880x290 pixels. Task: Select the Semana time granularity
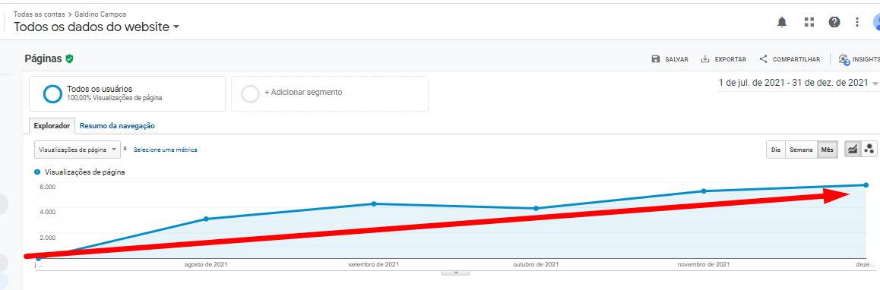801,150
